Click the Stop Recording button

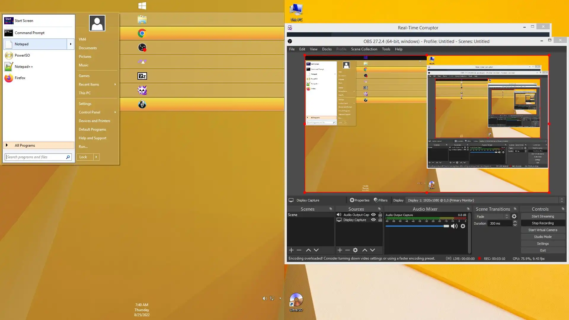[543, 223]
